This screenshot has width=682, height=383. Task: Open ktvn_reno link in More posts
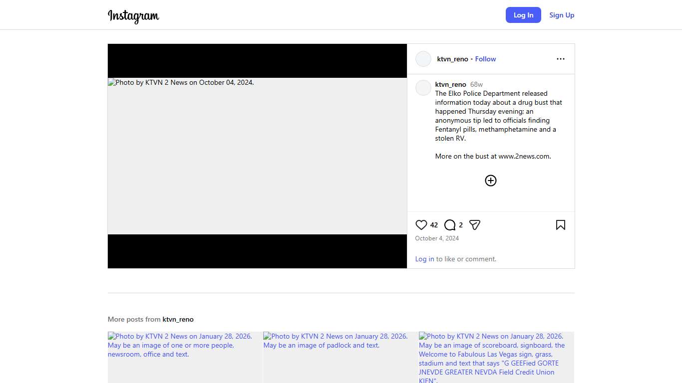tap(178, 319)
